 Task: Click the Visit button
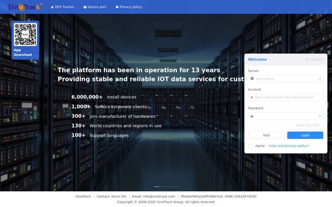[x=267, y=135]
